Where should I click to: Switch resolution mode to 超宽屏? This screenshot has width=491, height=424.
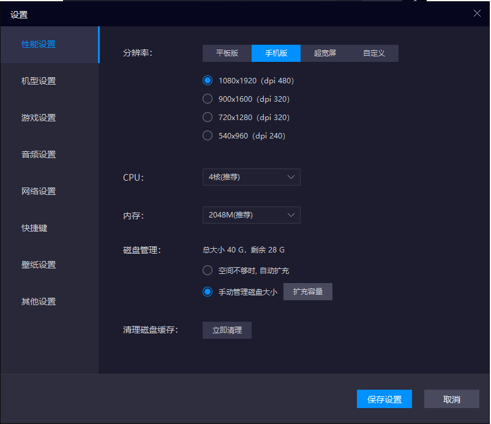click(x=325, y=53)
